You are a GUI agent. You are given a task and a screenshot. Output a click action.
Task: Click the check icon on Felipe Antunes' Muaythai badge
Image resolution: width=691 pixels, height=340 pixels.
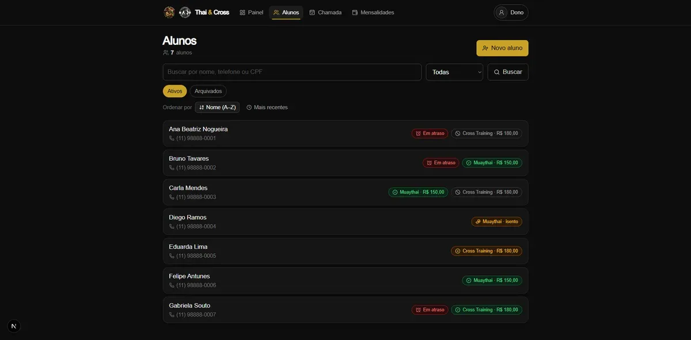(x=469, y=280)
